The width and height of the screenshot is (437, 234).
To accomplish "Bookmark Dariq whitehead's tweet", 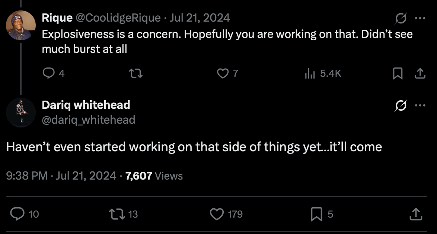I will [316, 214].
